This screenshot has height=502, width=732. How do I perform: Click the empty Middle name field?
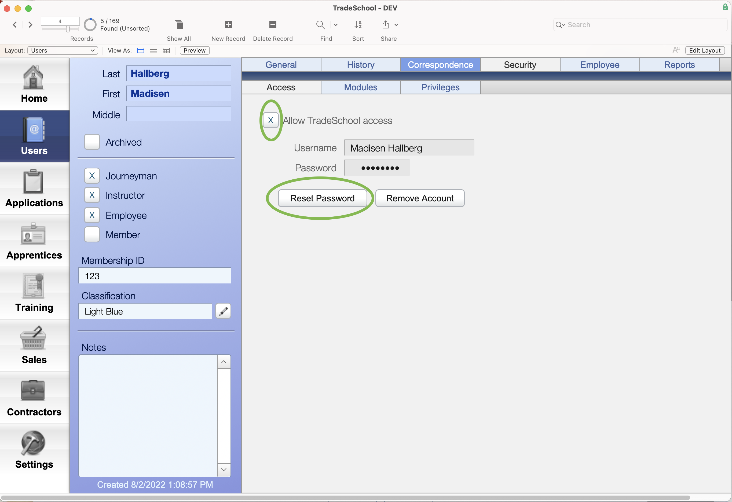179,114
